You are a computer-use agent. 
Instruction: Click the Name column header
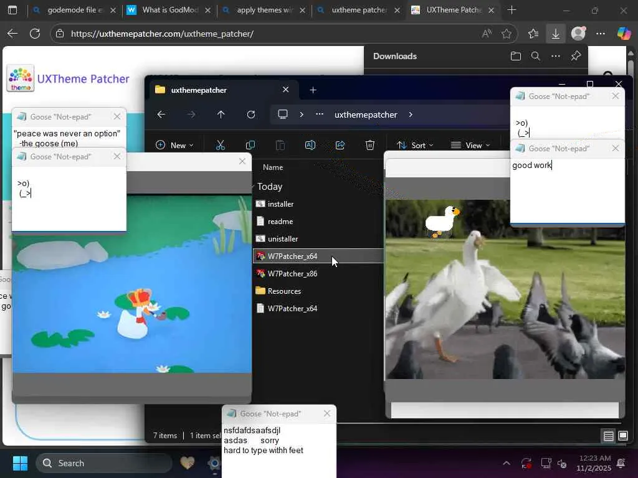click(x=273, y=167)
